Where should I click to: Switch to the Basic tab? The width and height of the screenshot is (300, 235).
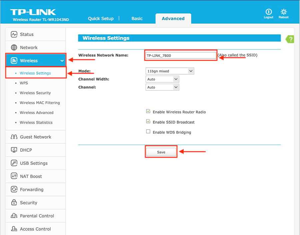click(x=137, y=19)
